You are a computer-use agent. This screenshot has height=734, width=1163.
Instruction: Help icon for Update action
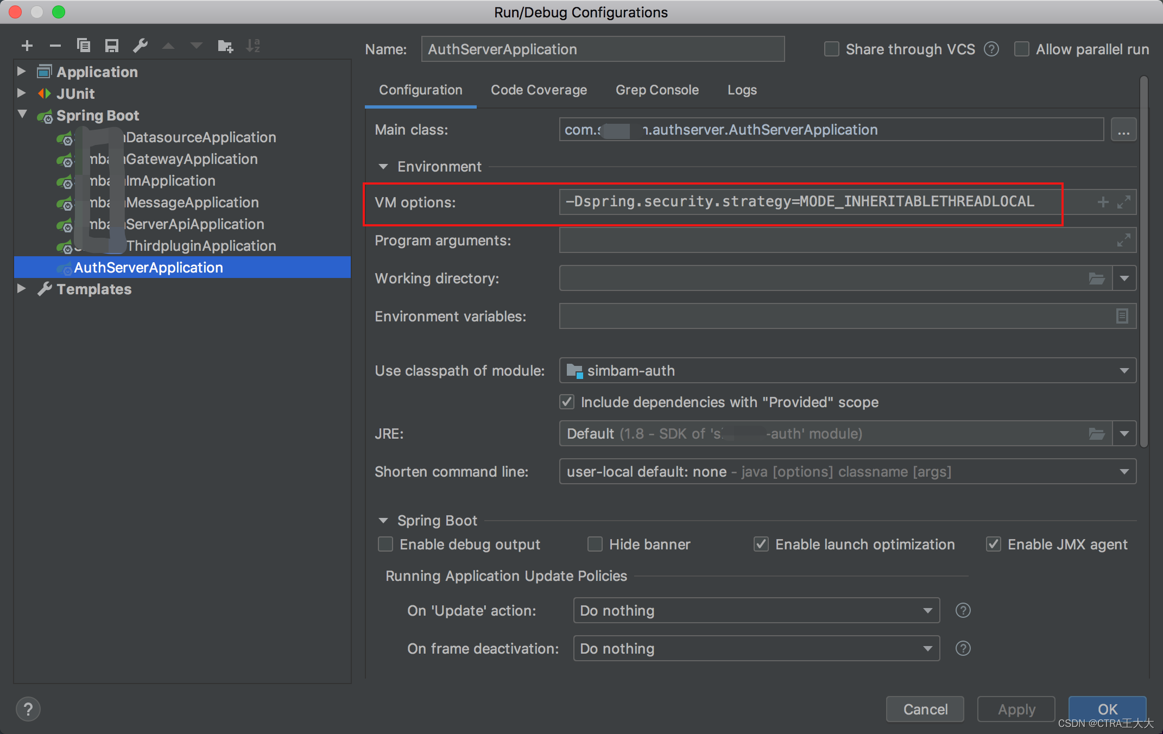point(963,611)
